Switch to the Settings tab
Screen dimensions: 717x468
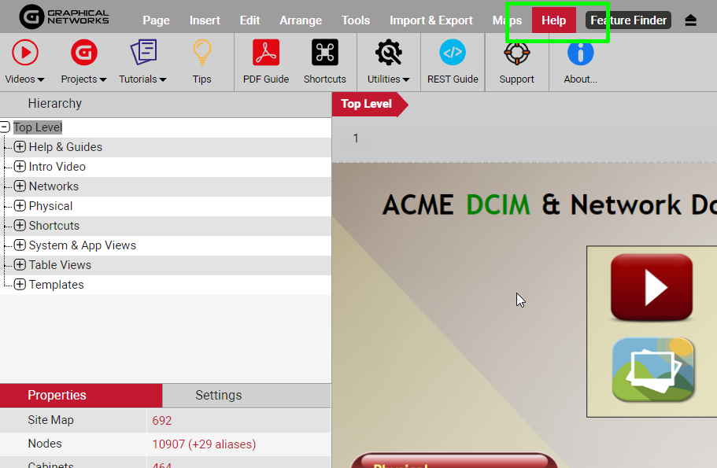point(219,395)
